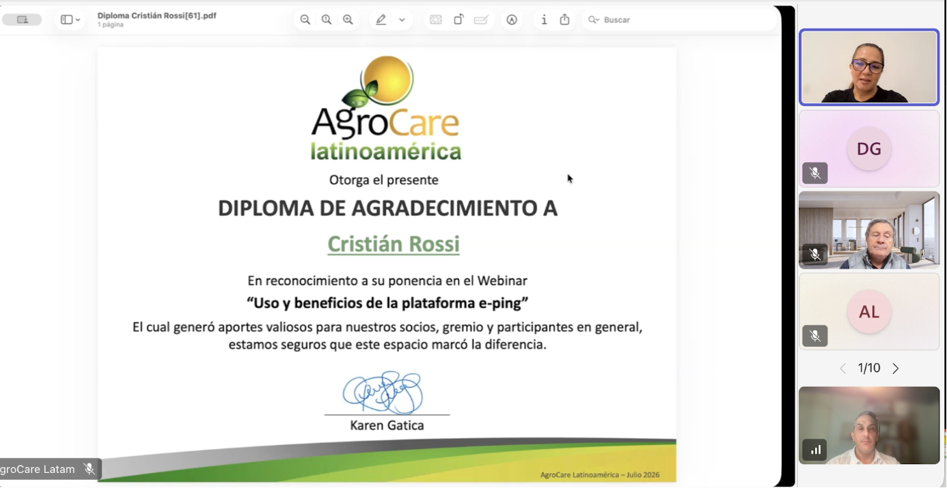Click the footer text AgroCare Latinoamérica – Julio 2026
This screenshot has width=947, height=488.
(600, 474)
